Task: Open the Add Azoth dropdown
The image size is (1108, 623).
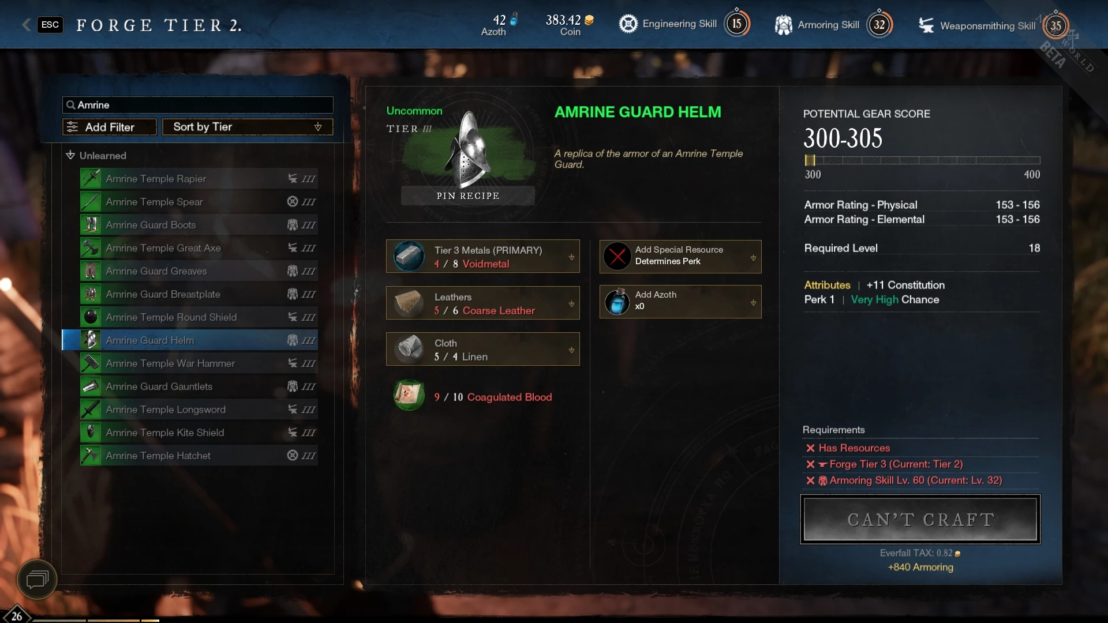Action: click(753, 302)
